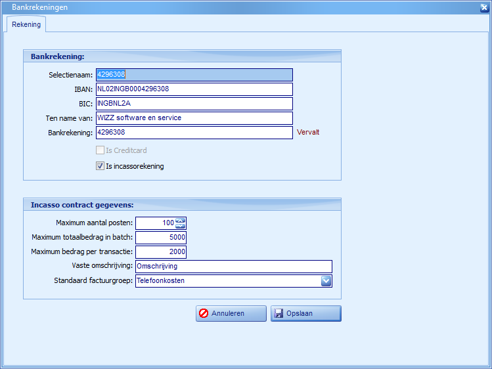Select the BIC field

click(x=194, y=104)
